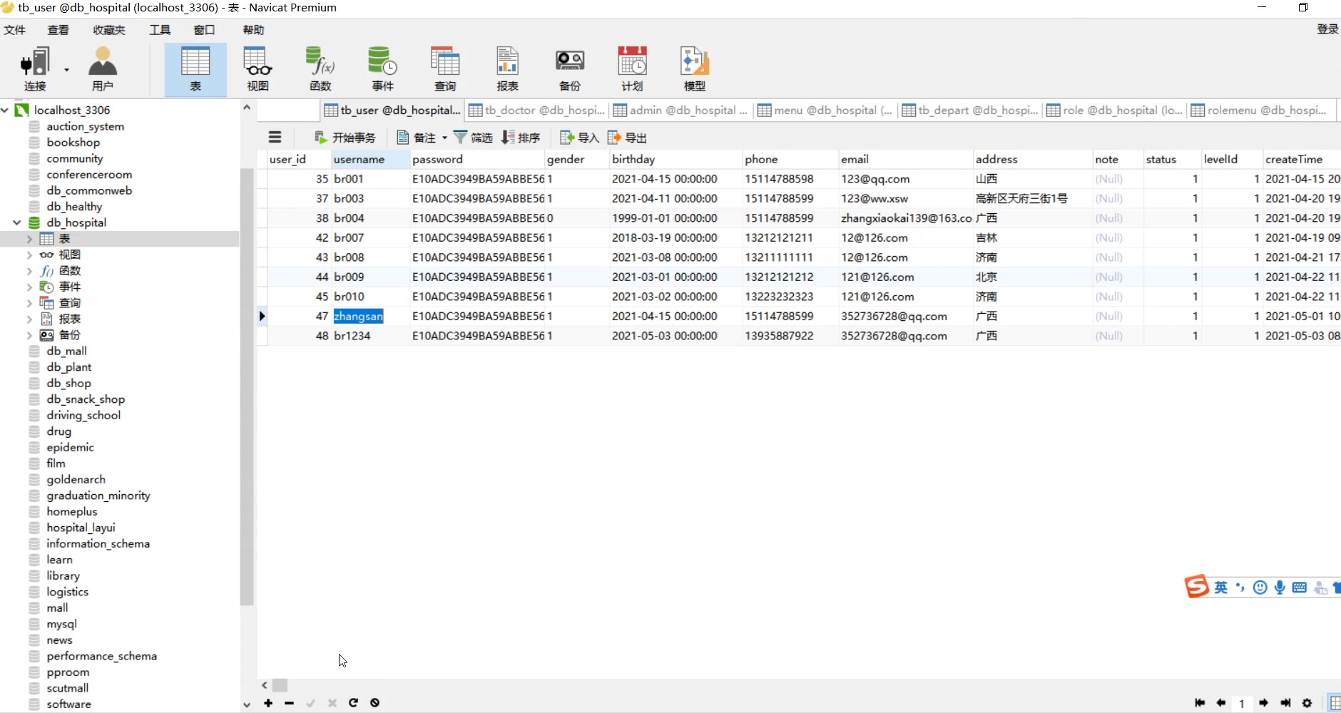
Task: Open the User (用户) management icon
Action: (x=102, y=69)
